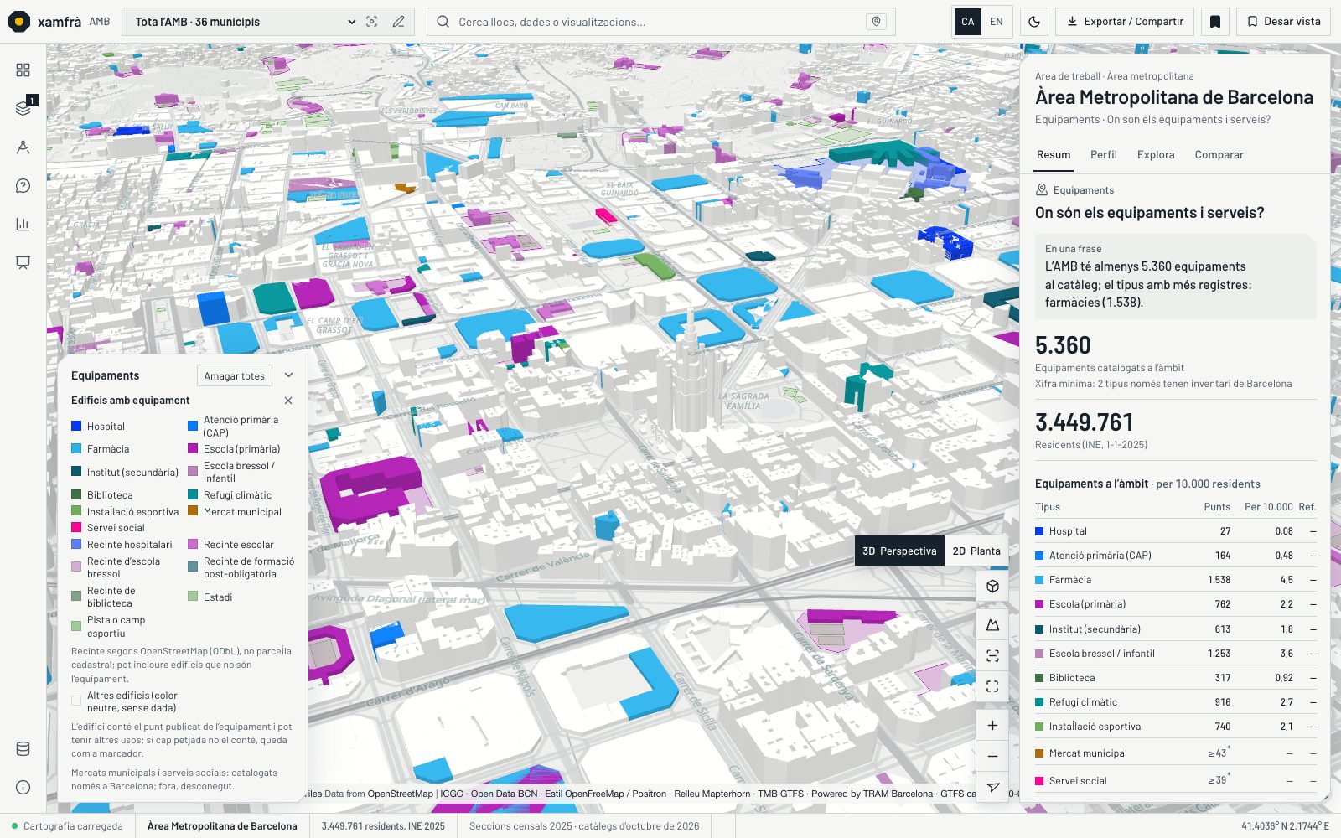The height and width of the screenshot is (838, 1341).
Task: Enable Altres edificis checkbox
Action: (76, 701)
